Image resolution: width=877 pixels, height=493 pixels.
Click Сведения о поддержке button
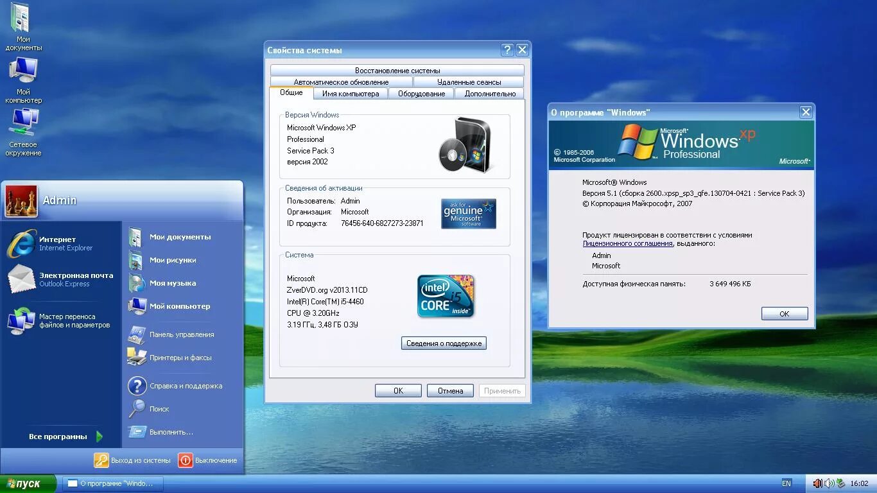[444, 343]
